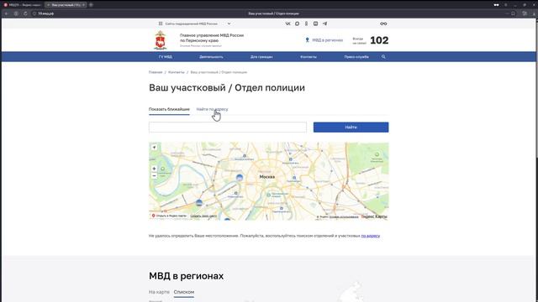Click the social icon right of Odnoklassniki
This screenshot has height=302, width=538.
315,23
